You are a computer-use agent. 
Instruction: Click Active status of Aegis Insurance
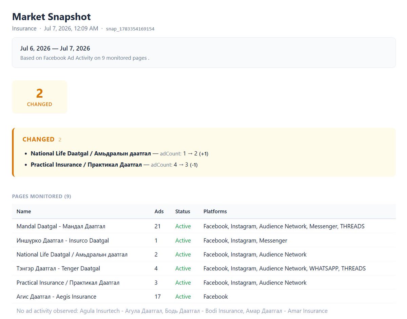click(x=183, y=297)
